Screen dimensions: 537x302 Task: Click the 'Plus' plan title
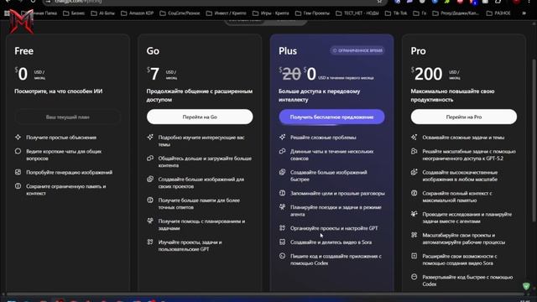[x=288, y=51]
